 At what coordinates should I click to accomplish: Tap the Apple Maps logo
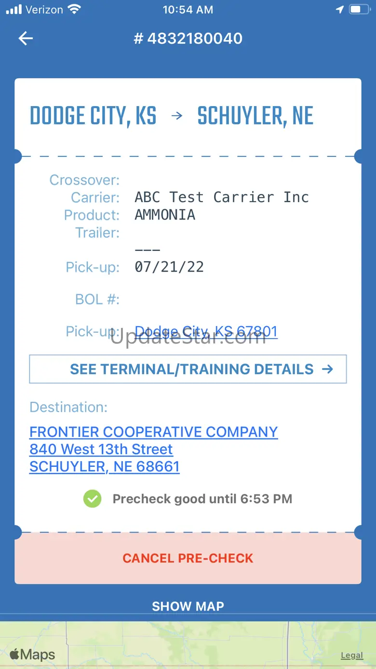pos(32,655)
